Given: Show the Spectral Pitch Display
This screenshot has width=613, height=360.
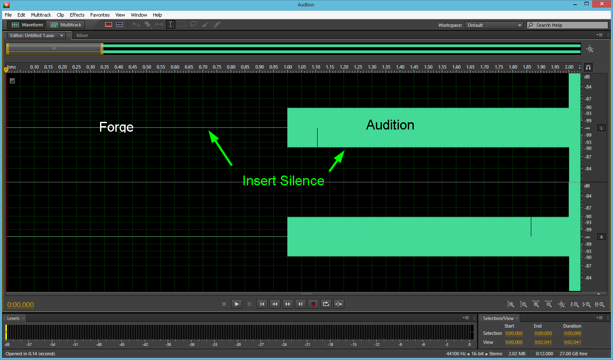Looking at the screenshot, I should coord(120,25).
